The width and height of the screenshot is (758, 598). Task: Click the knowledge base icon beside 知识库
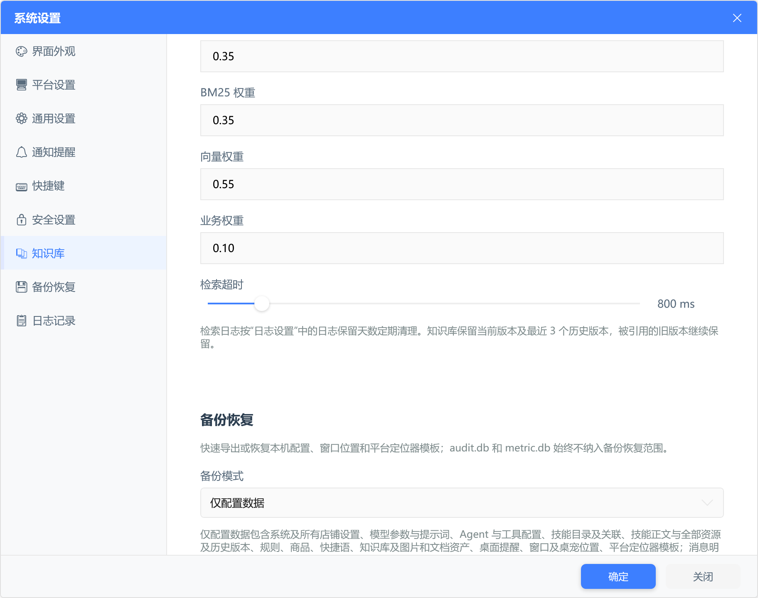coord(21,253)
